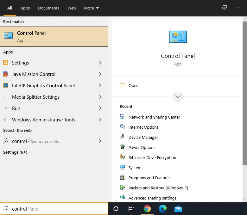This screenshot has height=215, width=247.
Task: Click the Power Options icon
Action: click(x=122, y=147)
